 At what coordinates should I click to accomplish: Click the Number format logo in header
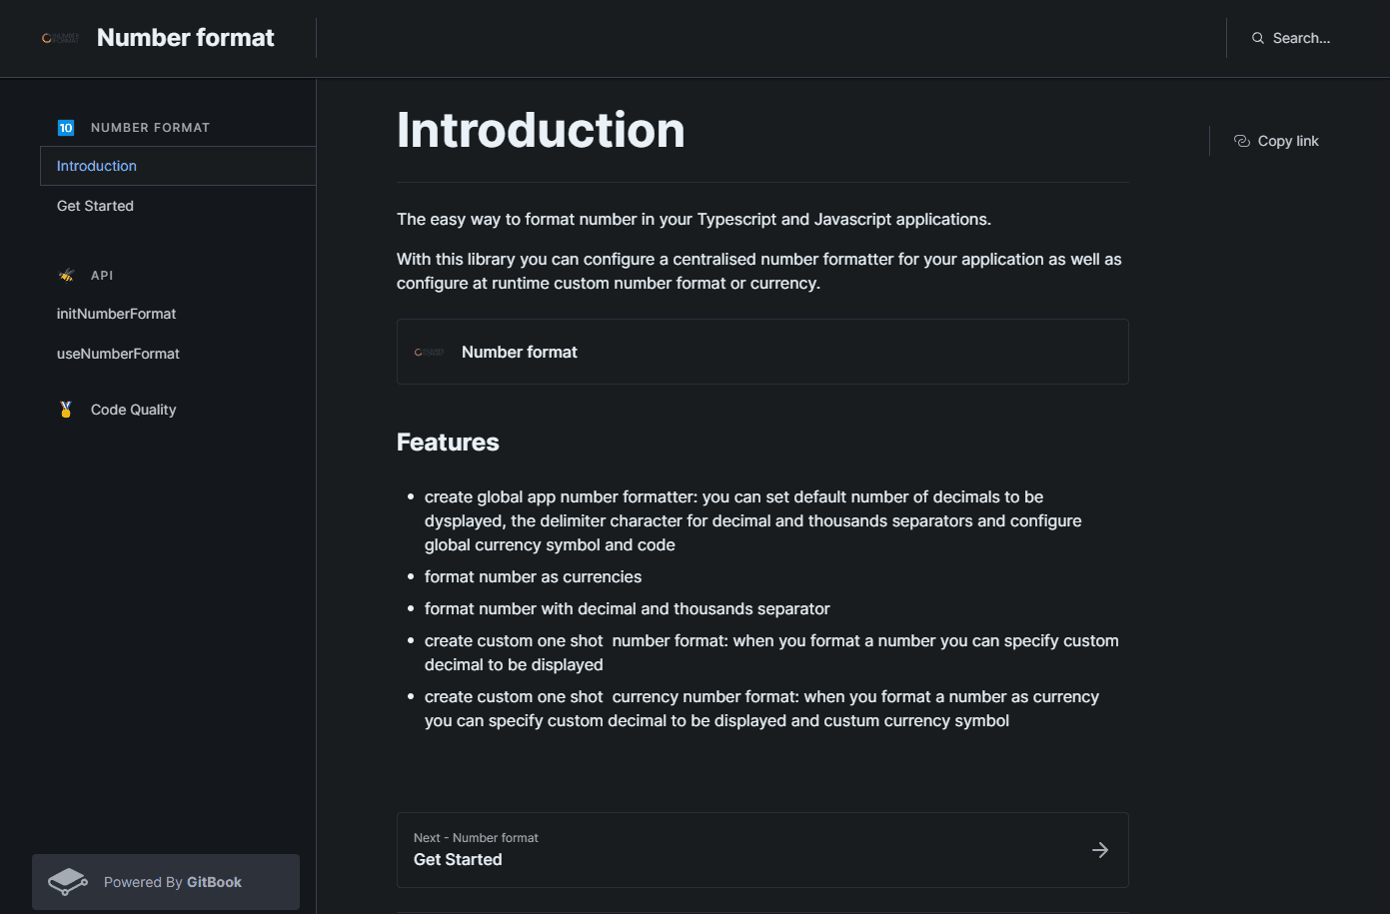coord(60,38)
